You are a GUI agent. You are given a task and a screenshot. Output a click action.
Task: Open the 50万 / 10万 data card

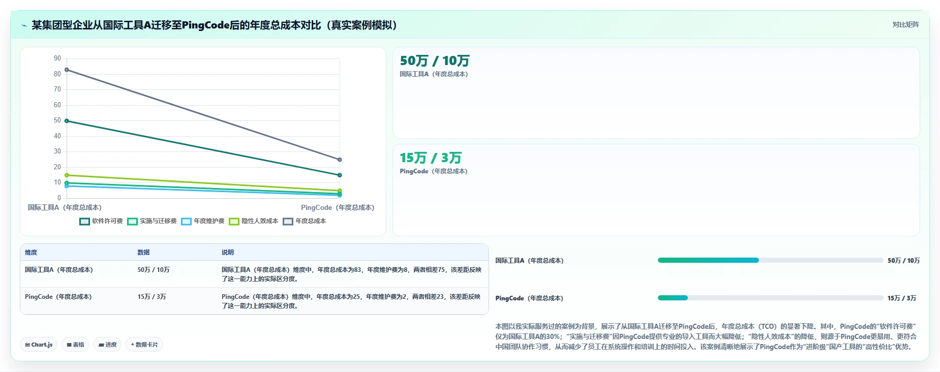(656, 92)
